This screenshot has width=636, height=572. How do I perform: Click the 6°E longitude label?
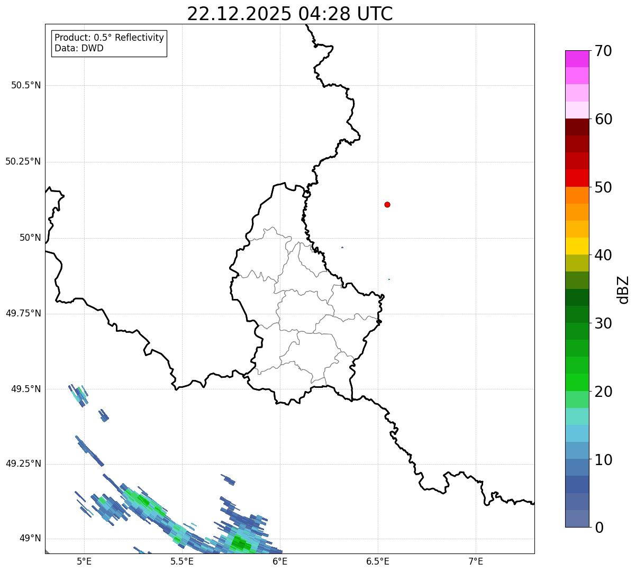[280, 561]
